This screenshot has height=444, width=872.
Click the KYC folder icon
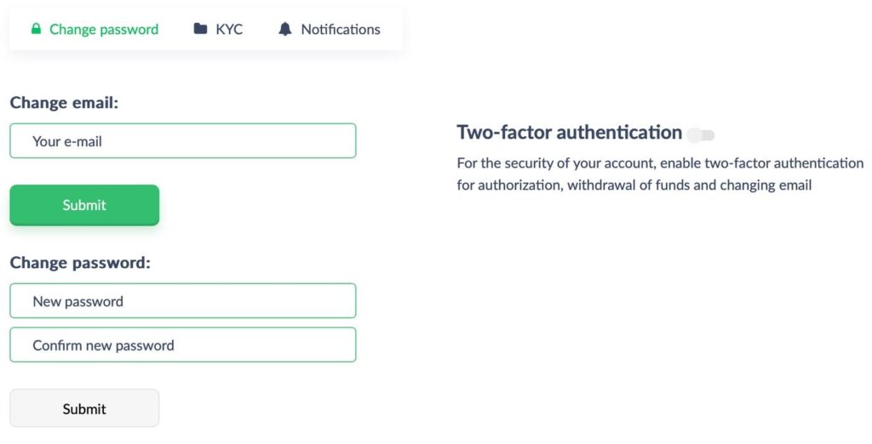pyautogui.click(x=201, y=29)
